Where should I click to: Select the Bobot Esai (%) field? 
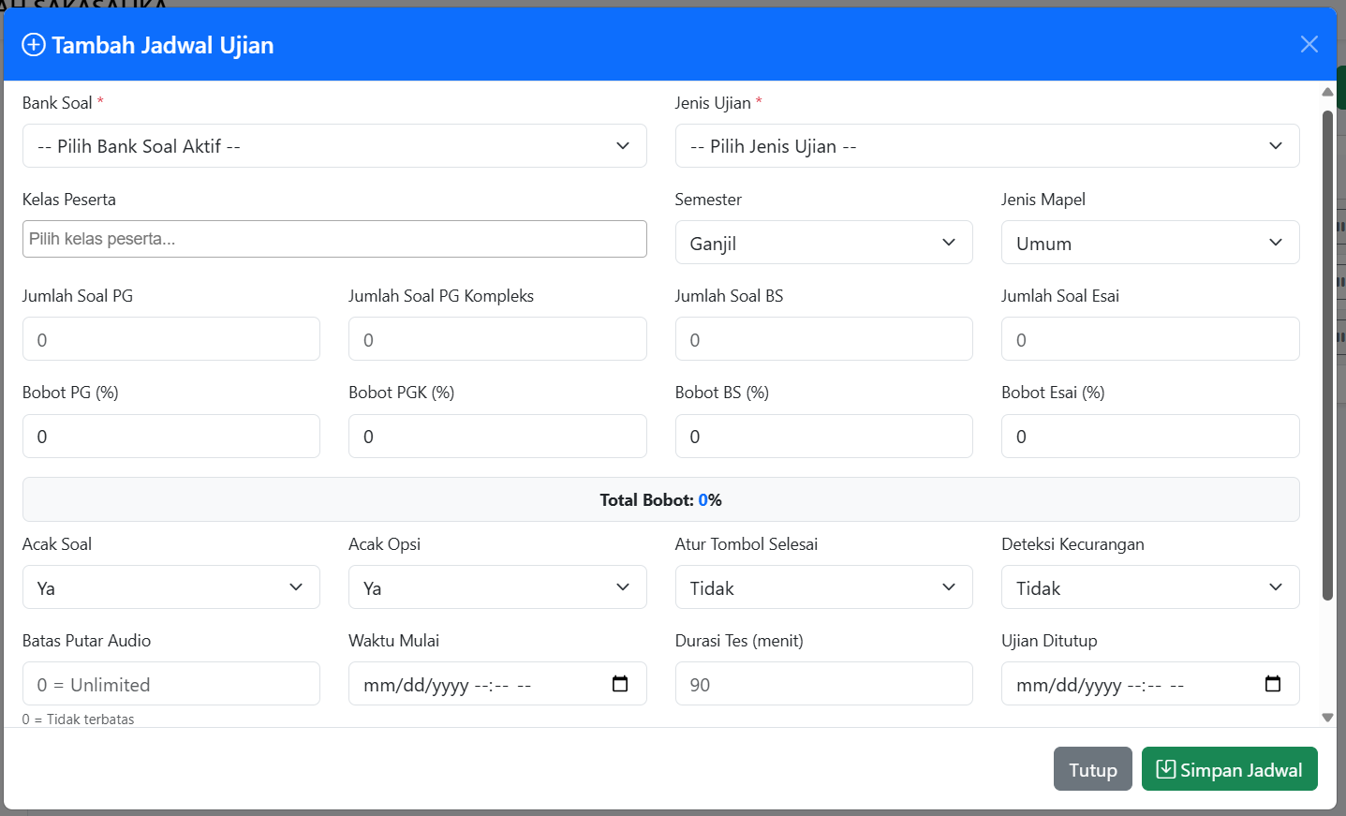pyautogui.click(x=1149, y=437)
